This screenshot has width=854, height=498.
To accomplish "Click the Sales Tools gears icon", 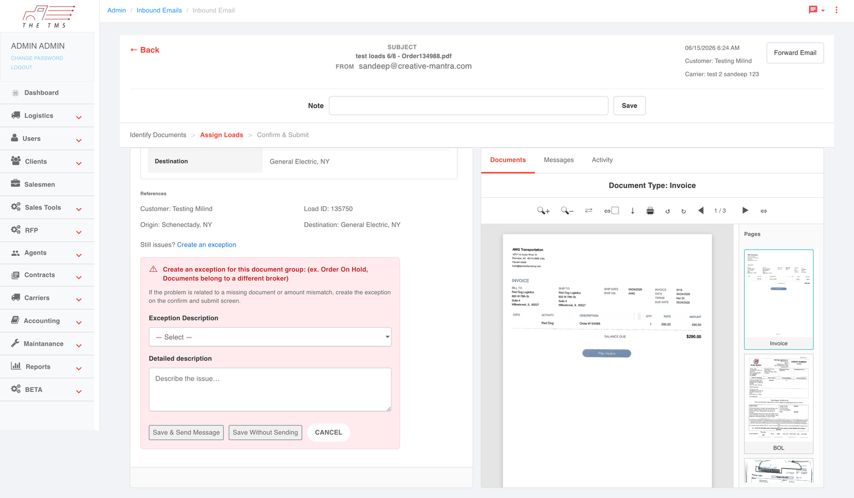I will coord(16,207).
